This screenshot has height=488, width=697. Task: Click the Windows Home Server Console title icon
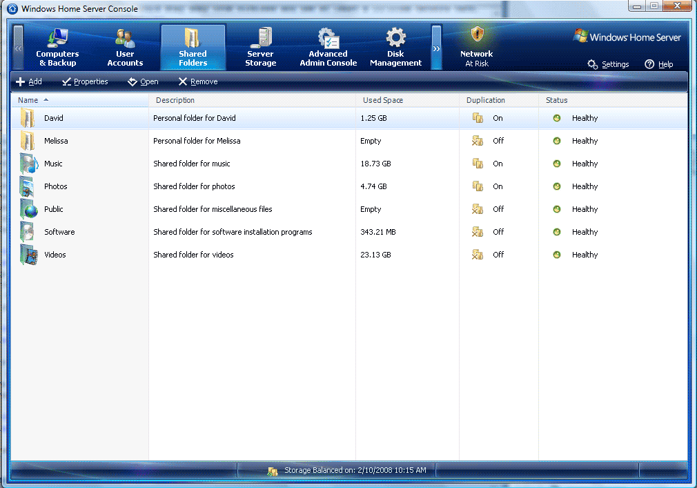(12, 8)
